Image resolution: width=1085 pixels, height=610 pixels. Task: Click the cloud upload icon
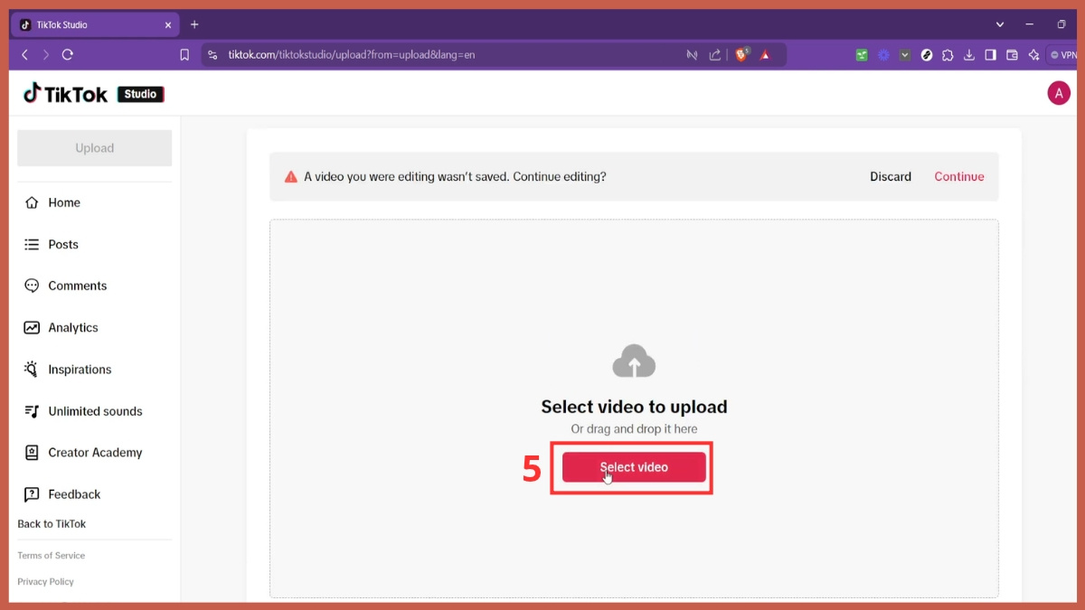click(634, 361)
